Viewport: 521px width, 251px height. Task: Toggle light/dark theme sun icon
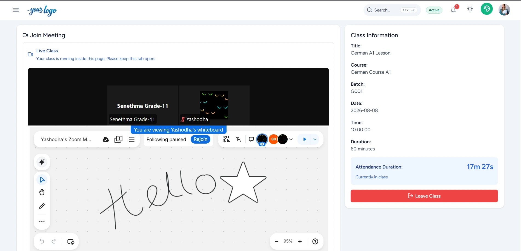470,9
